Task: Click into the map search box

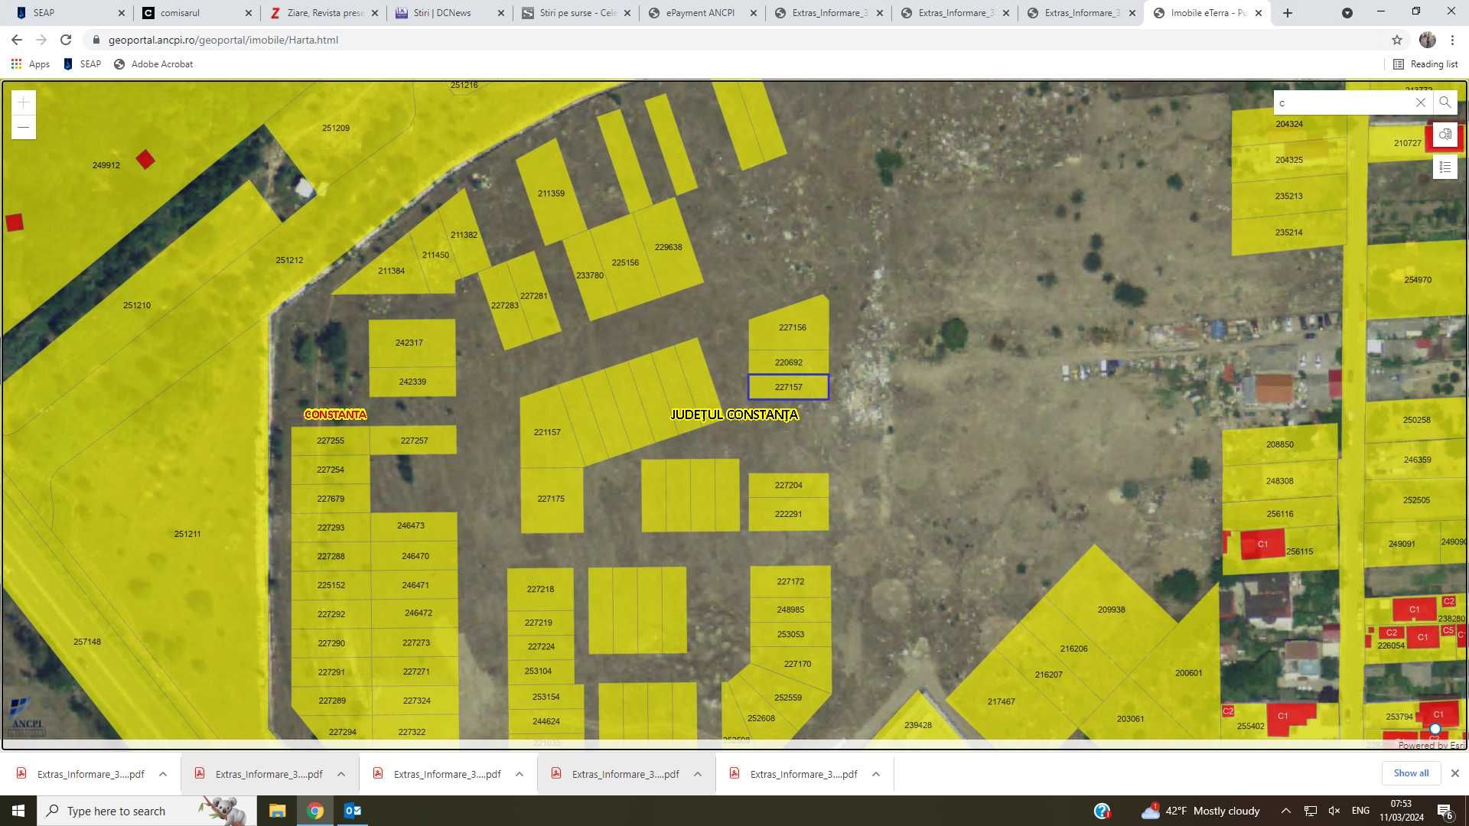Action: coord(1343,102)
